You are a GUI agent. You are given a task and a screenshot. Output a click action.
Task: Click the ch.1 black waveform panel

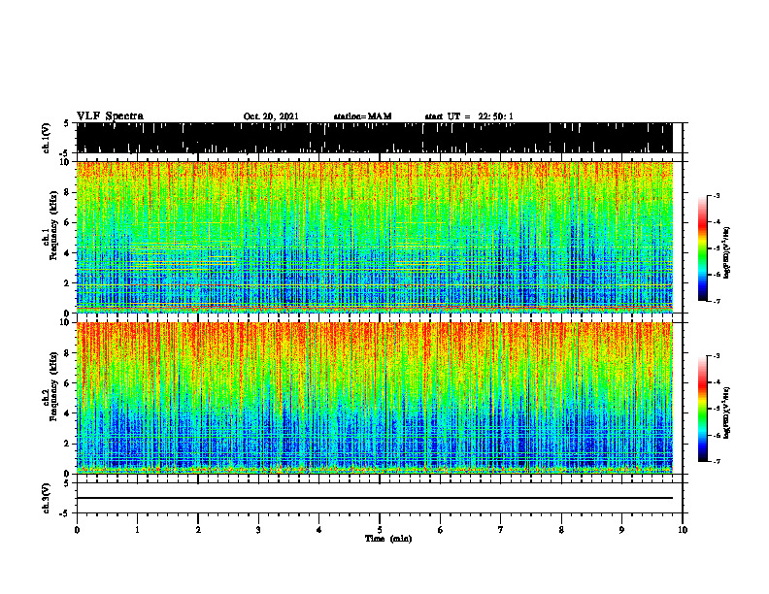point(375,138)
